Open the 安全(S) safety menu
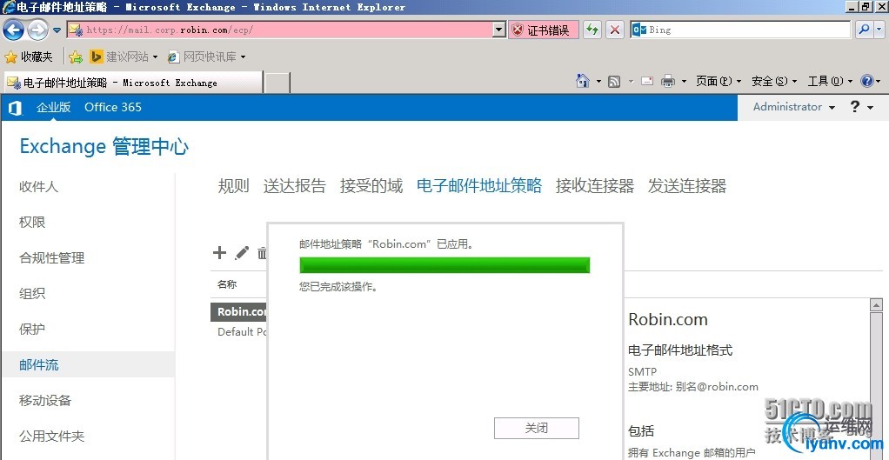Screen dimensions: 889x460 774,82
